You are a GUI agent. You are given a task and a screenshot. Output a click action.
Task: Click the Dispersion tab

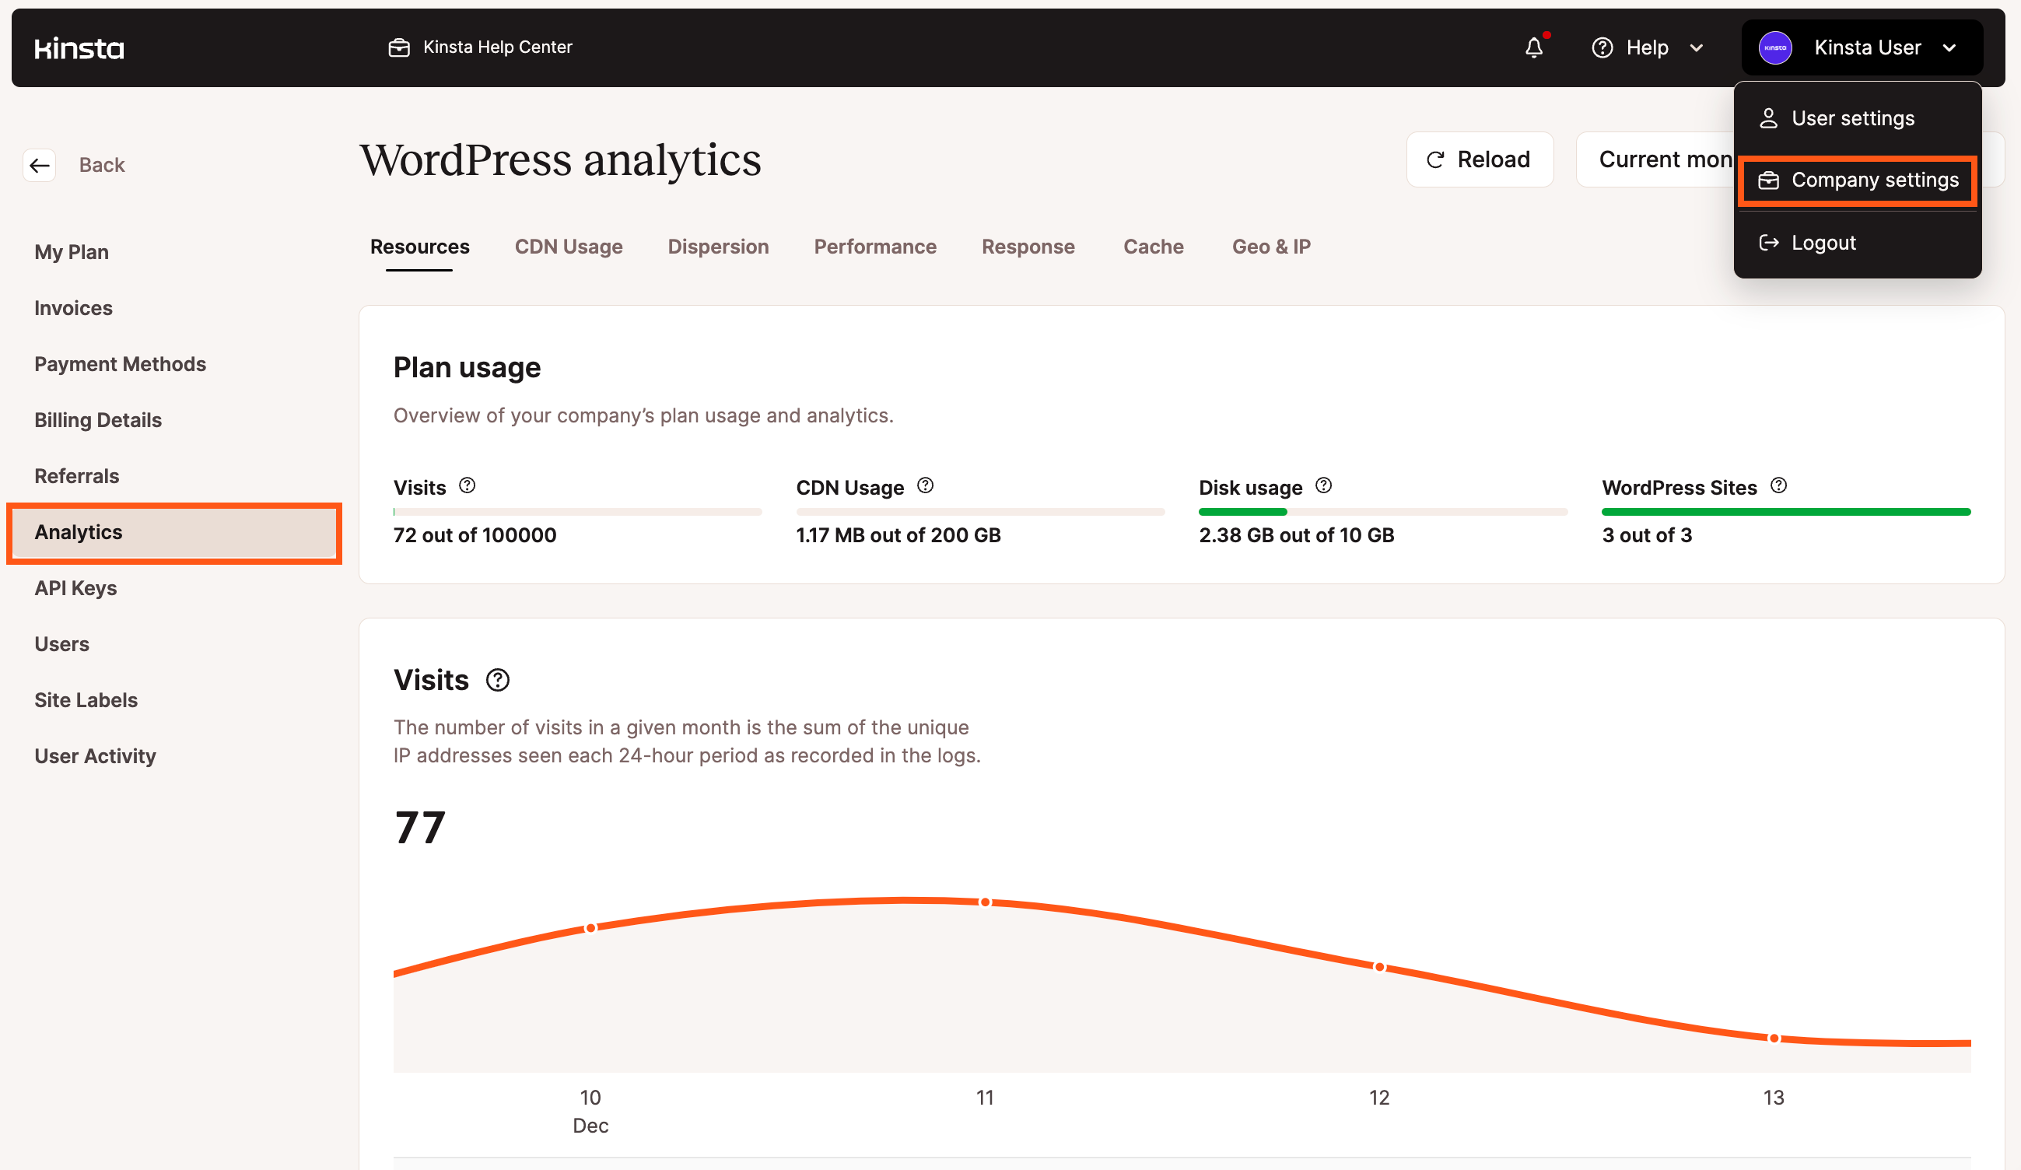[719, 245]
